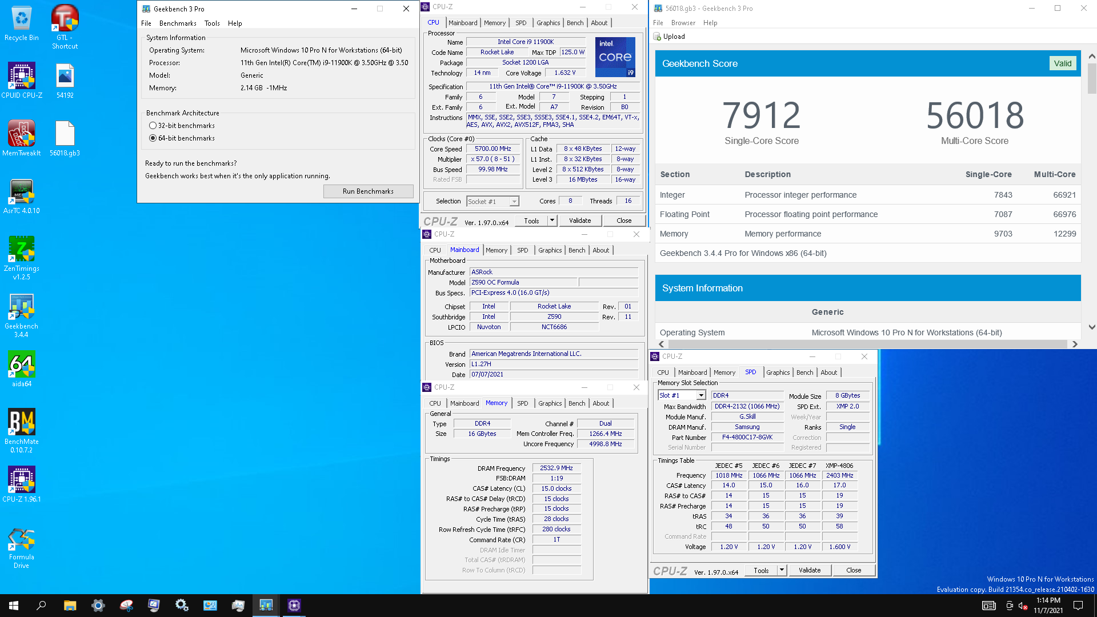Open File menu in Geekbench 3 Pro window
1097x617 pixels.
[x=146, y=23]
